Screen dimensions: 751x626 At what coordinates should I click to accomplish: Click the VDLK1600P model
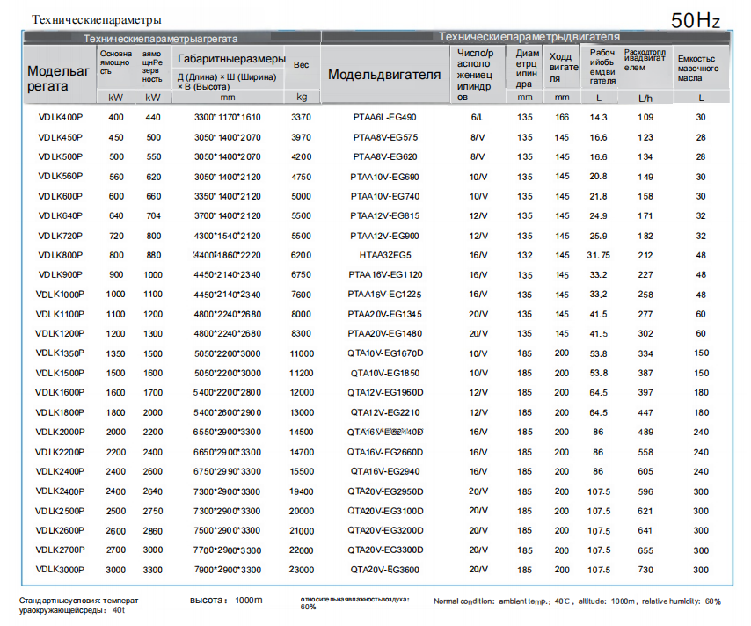pos(60,392)
